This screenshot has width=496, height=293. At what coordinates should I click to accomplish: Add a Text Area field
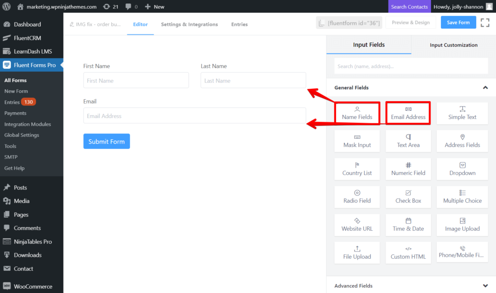pyautogui.click(x=408, y=141)
